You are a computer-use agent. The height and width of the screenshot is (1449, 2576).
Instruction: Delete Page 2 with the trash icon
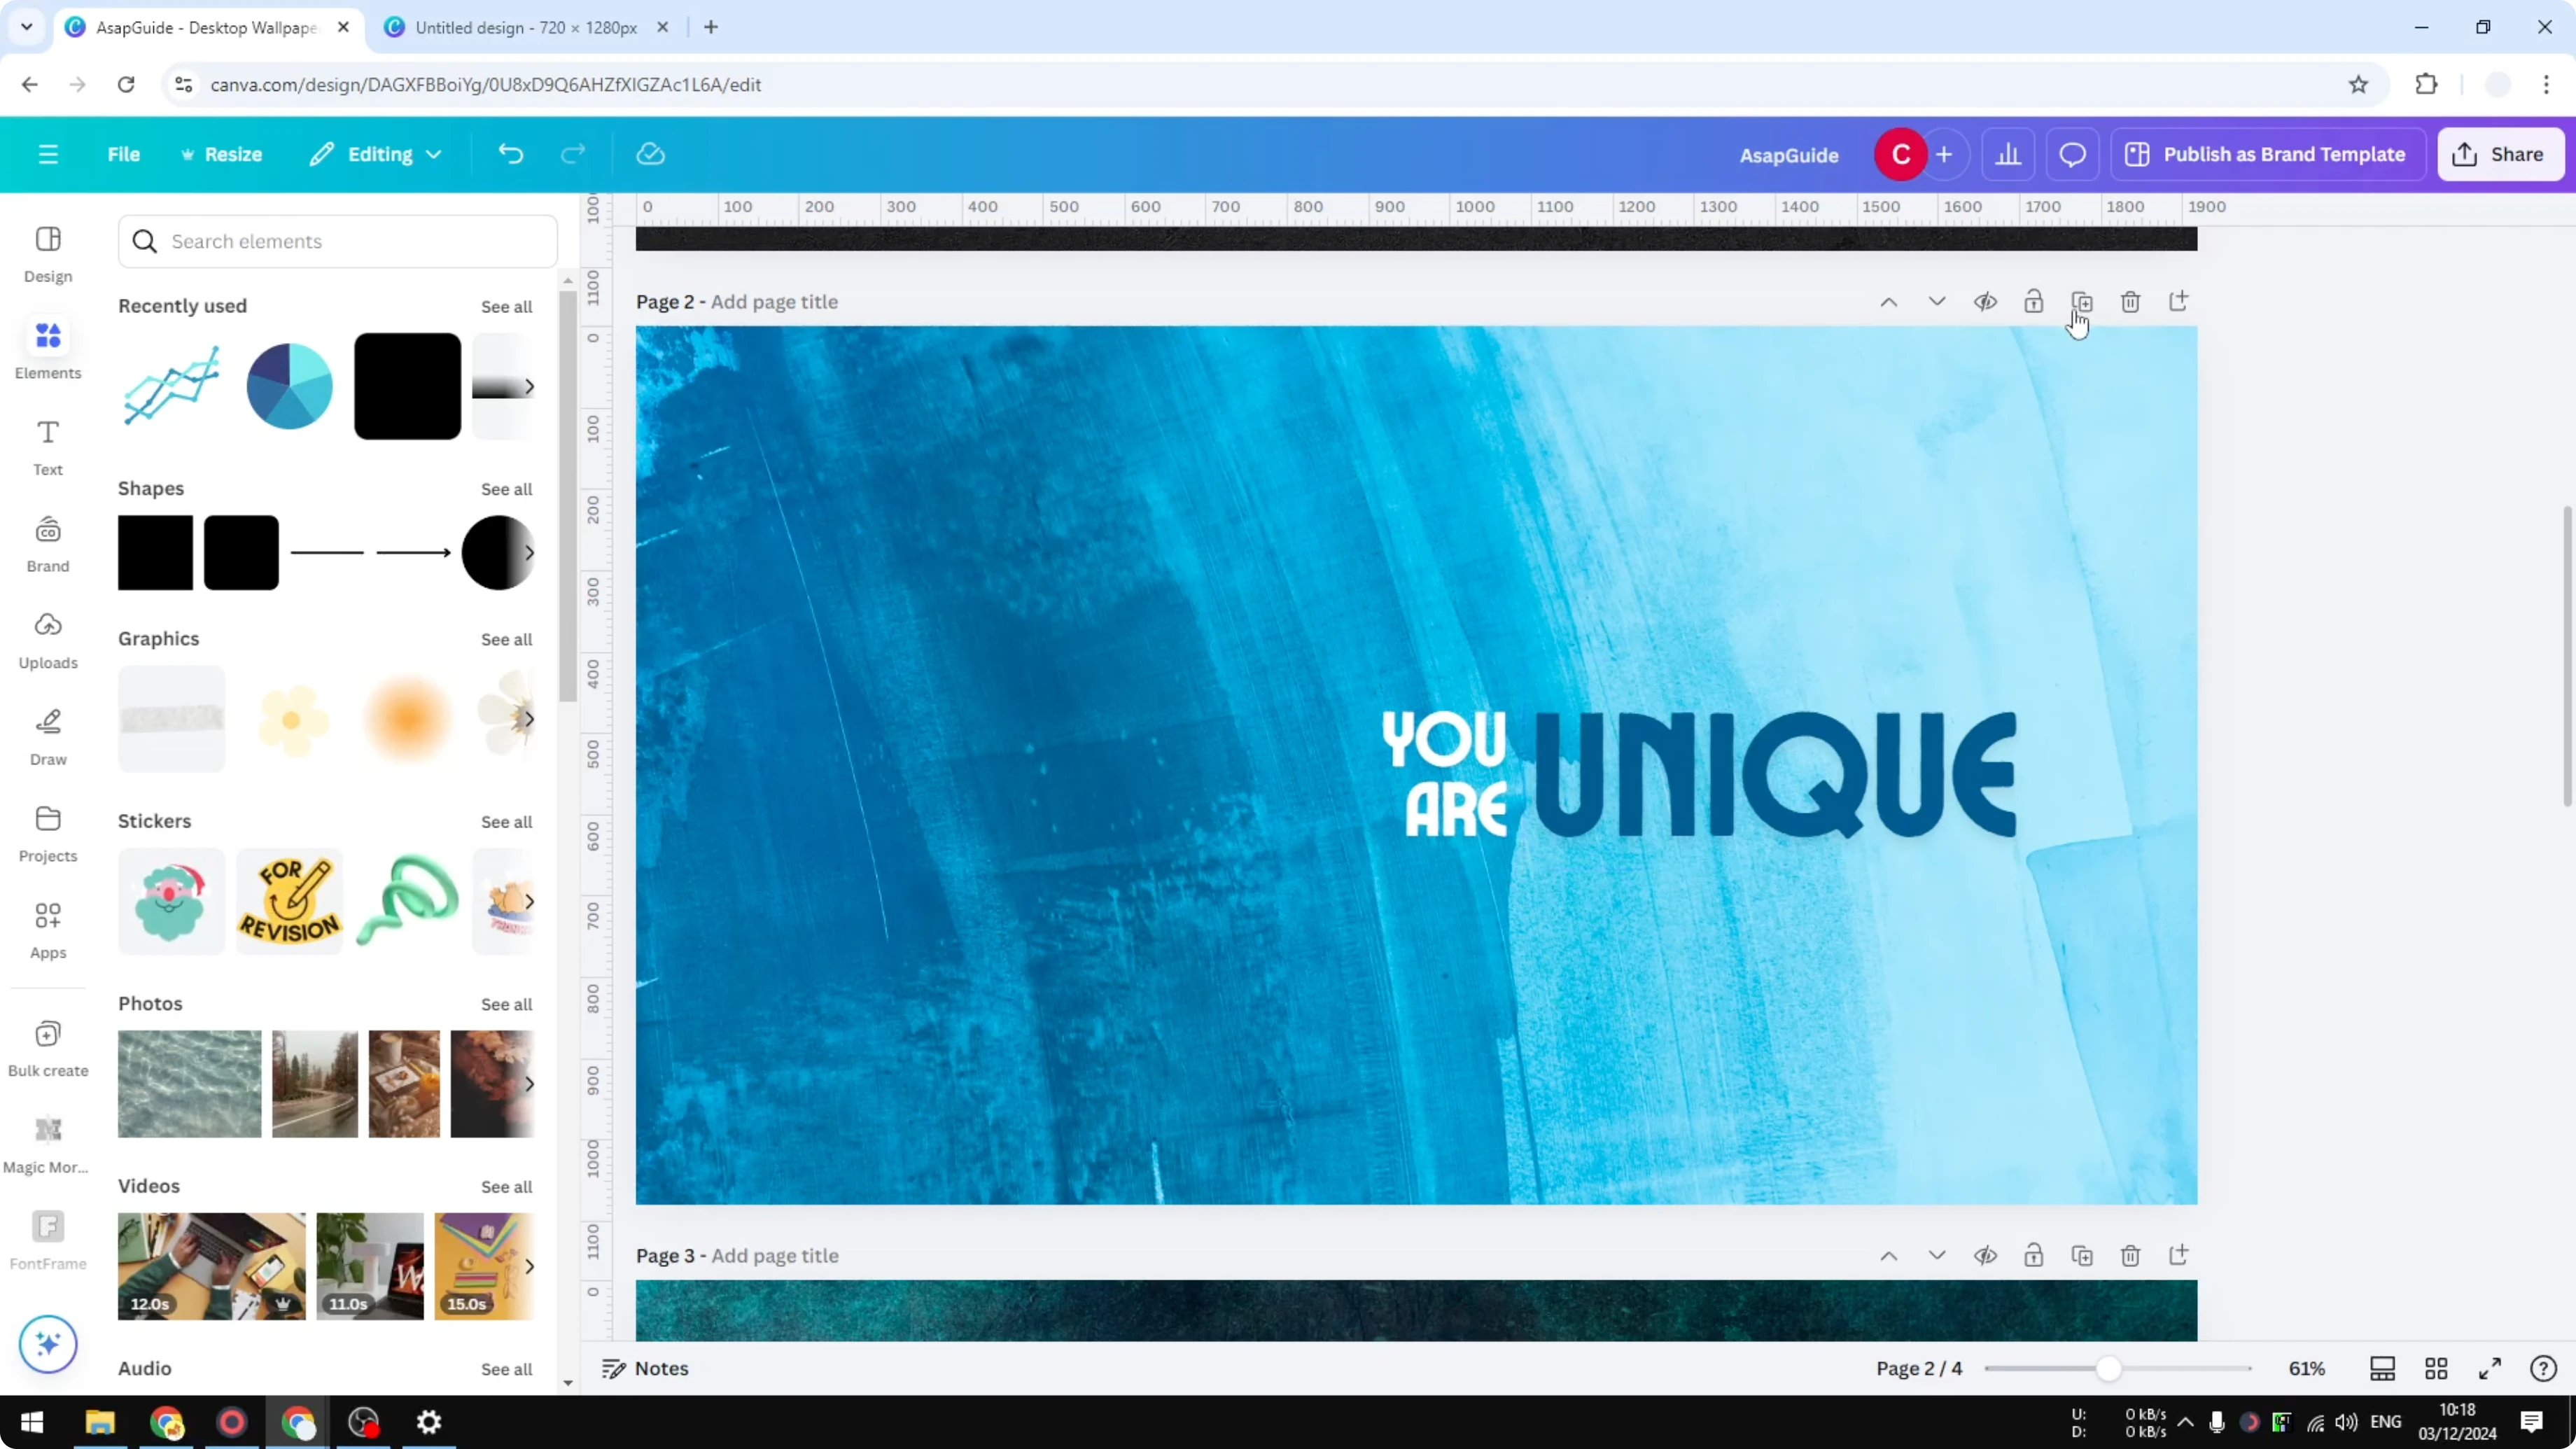tap(2130, 301)
